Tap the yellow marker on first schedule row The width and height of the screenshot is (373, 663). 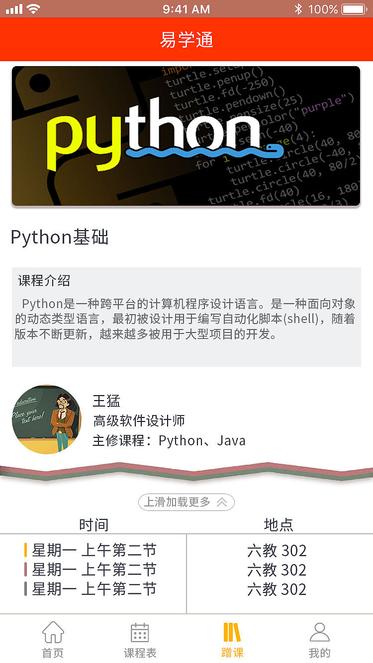25,550
